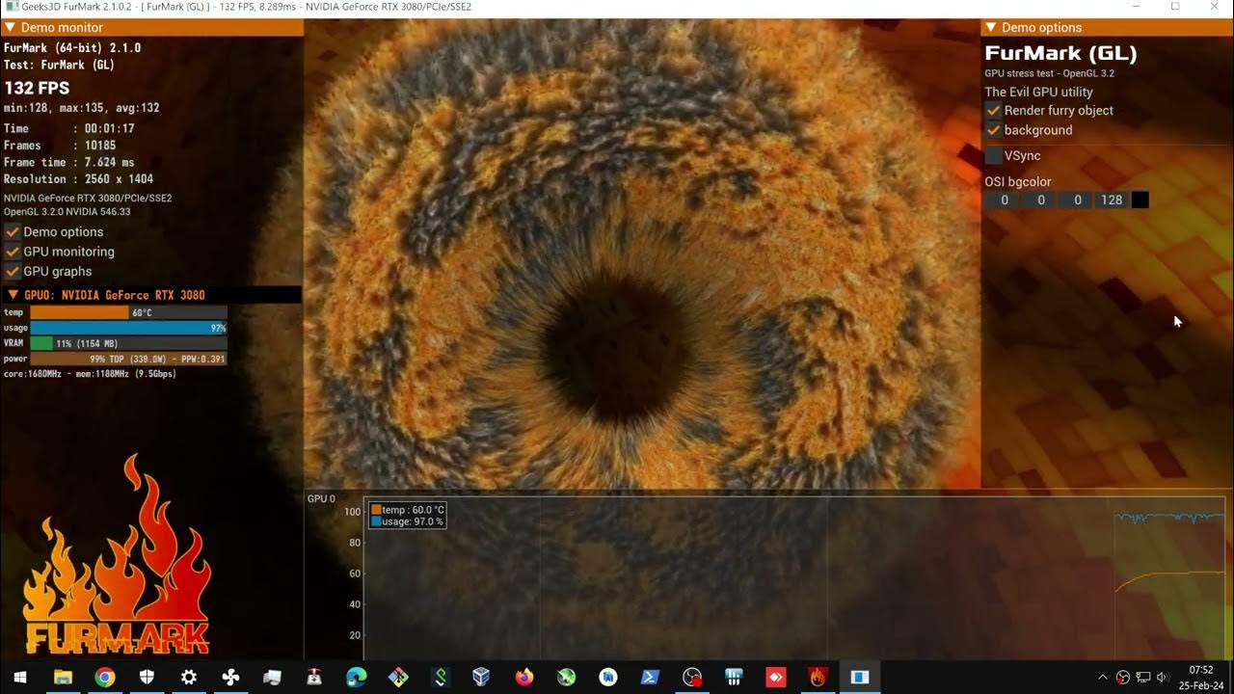Click the FurMark title bar app icon

[10, 7]
